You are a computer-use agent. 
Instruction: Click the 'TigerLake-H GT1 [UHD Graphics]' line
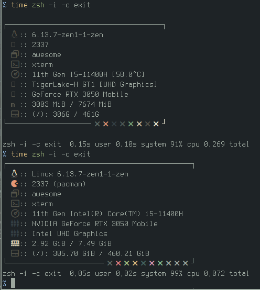pyautogui.click(x=94, y=84)
